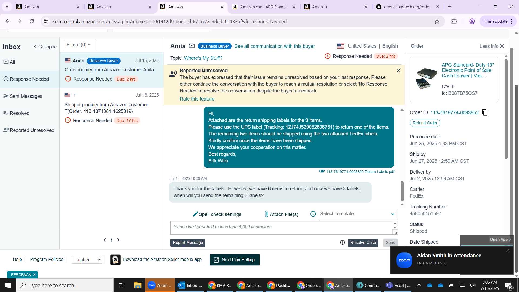Image resolution: width=519 pixels, height=292 pixels.
Task: Click the Report Message button
Action: [188, 243]
